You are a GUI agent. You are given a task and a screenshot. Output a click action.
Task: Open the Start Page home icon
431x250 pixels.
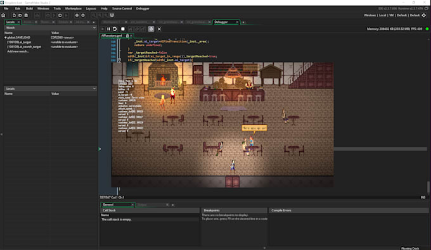(x=3, y=15)
